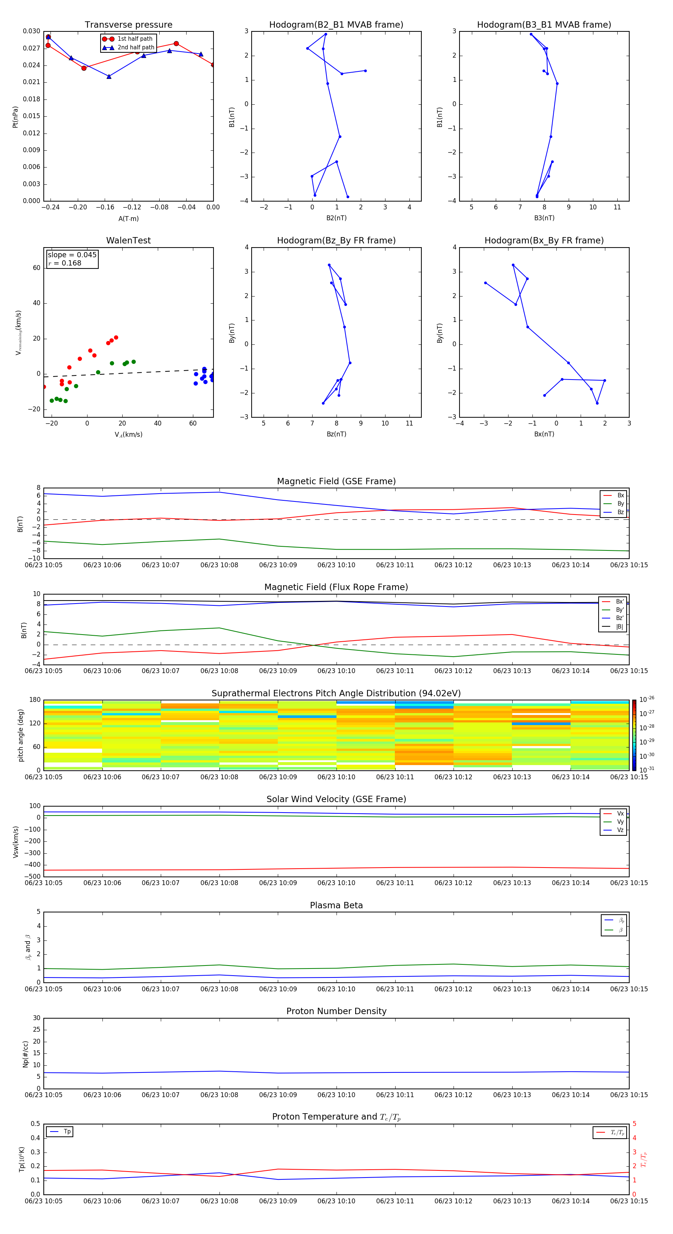Click the '2nd half path' legend entry
The height and width of the screenshot is (1234, 673).
tap(128, 47)
